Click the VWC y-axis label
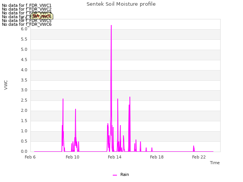 click(6, 85)
